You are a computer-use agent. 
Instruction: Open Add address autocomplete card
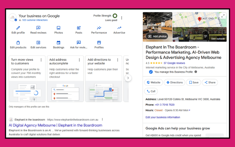(x=65, y=79)
